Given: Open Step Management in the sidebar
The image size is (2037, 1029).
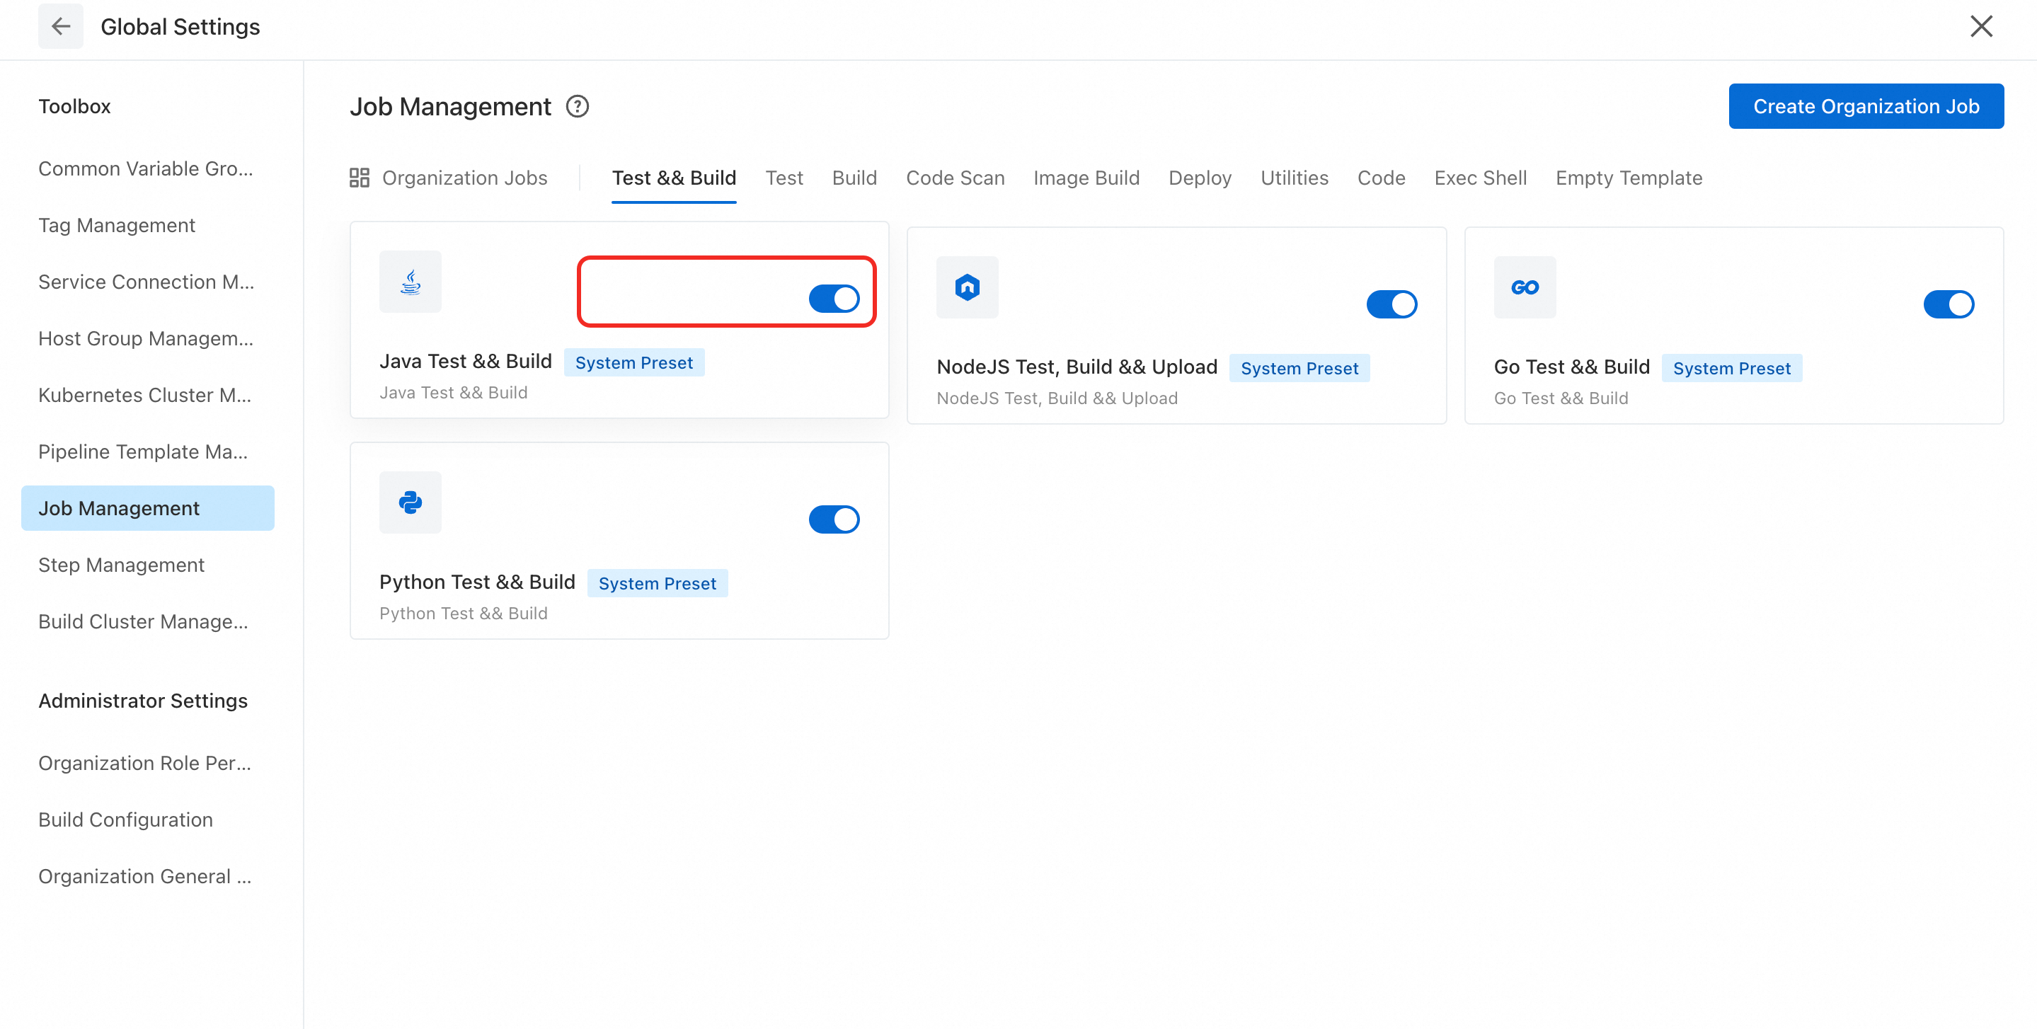Looking at the screenshot, I should pyautogui.click(x=121, y=565).
